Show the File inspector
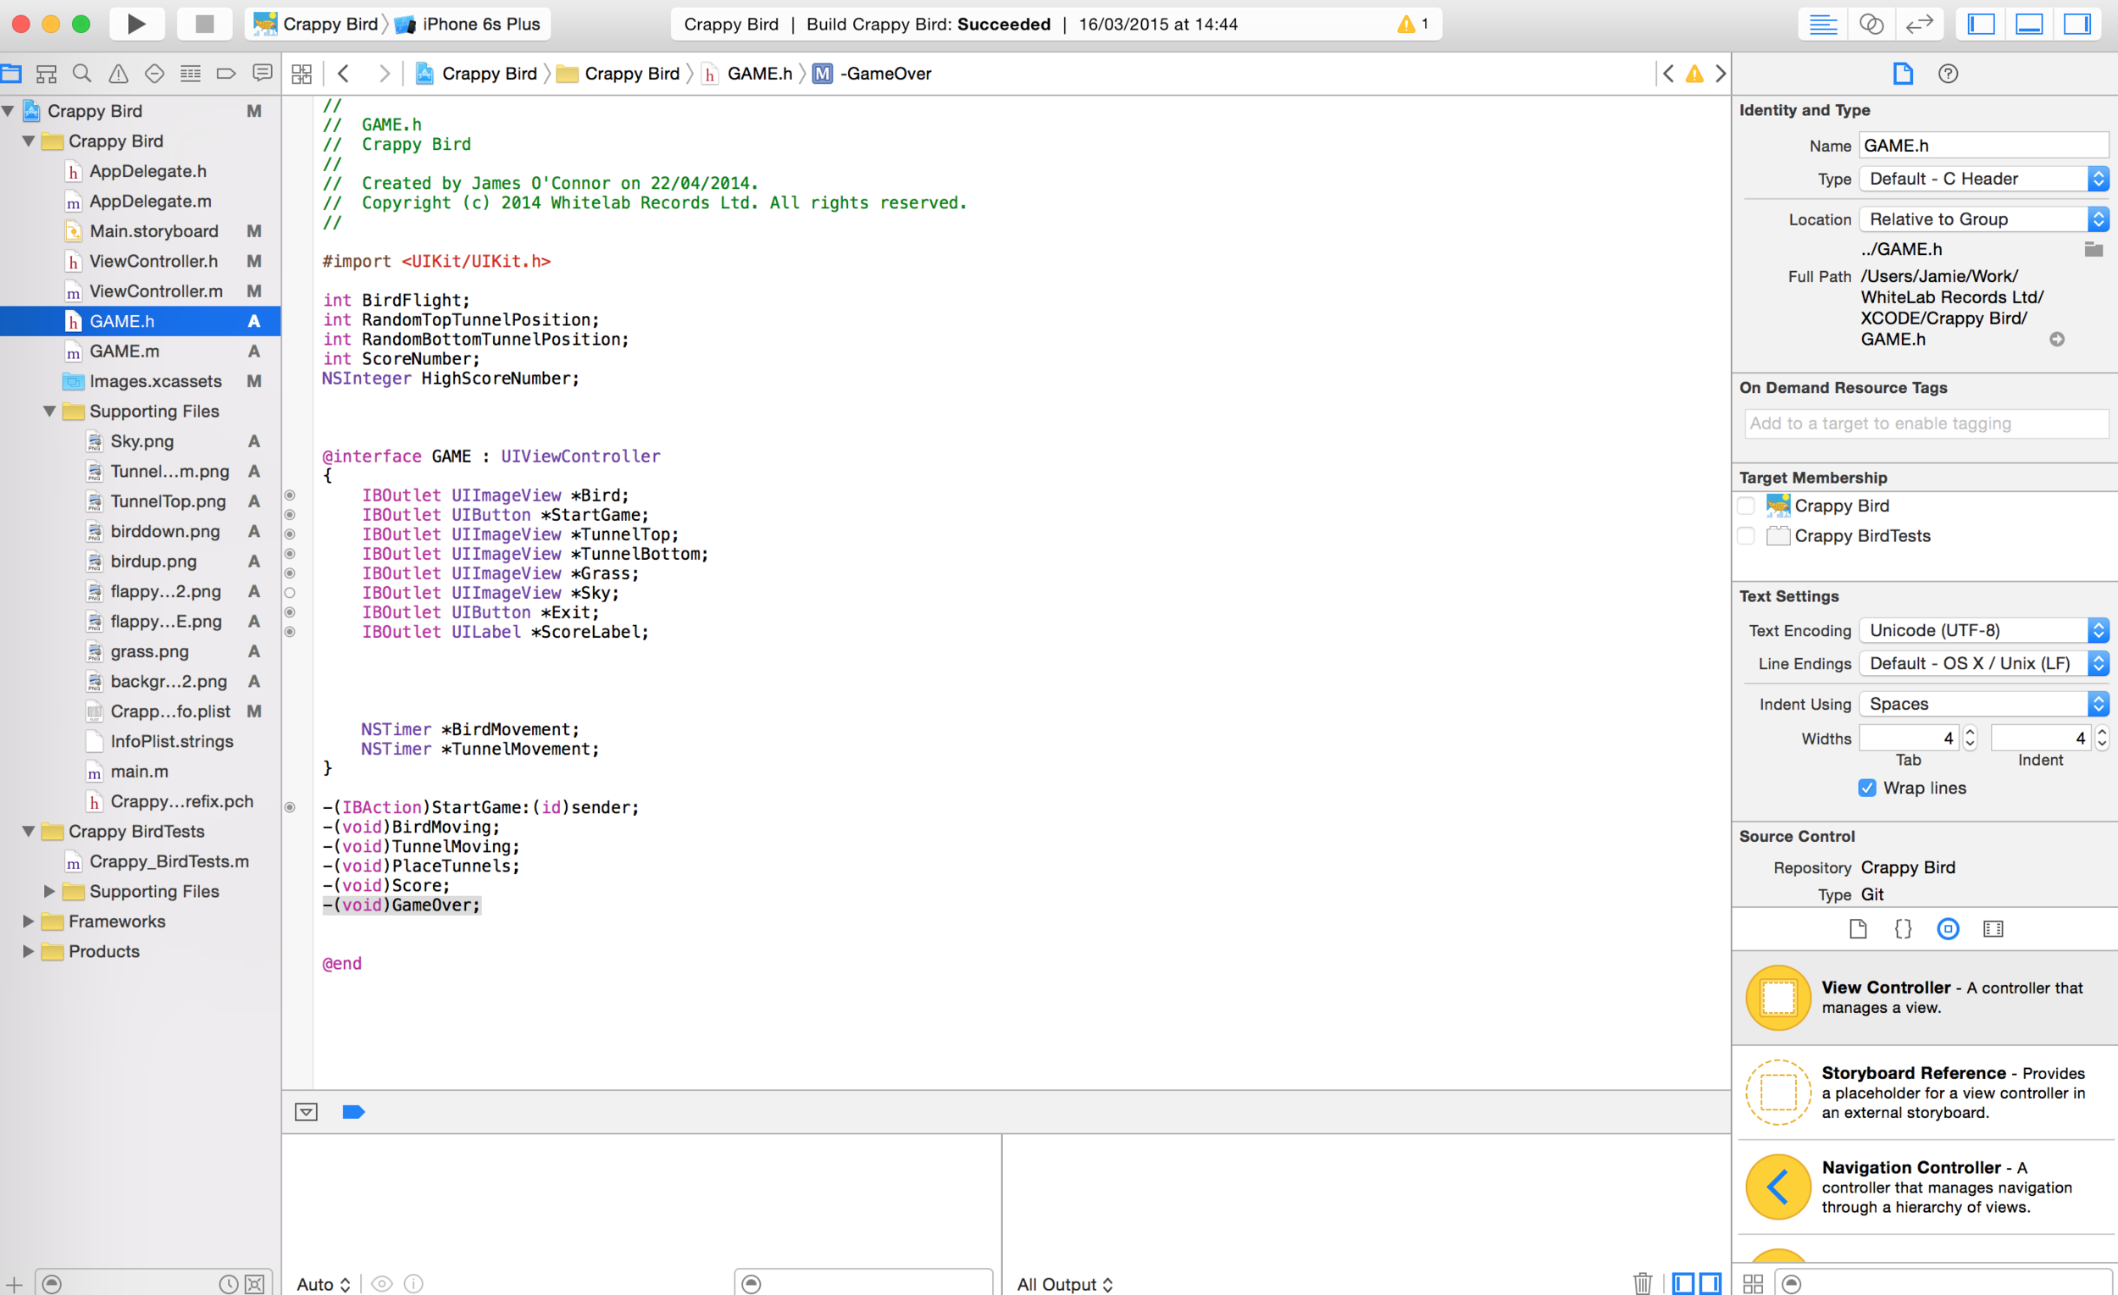2118x1295 pixels. click(1902, 74)
